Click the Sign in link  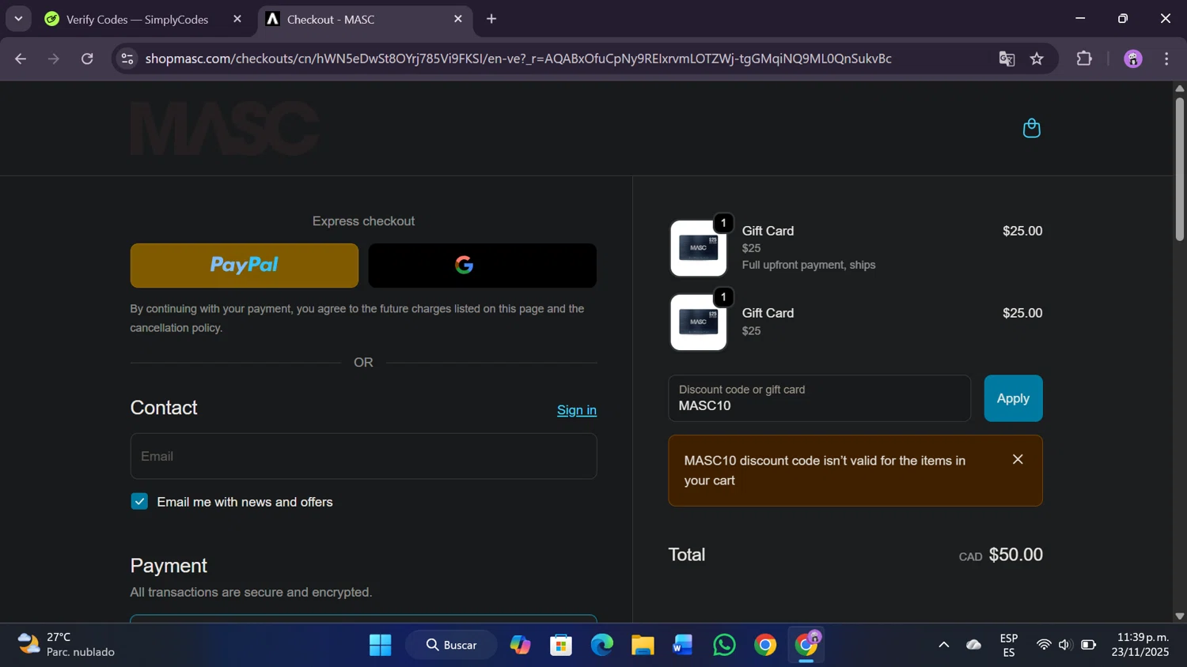[577, 409]
